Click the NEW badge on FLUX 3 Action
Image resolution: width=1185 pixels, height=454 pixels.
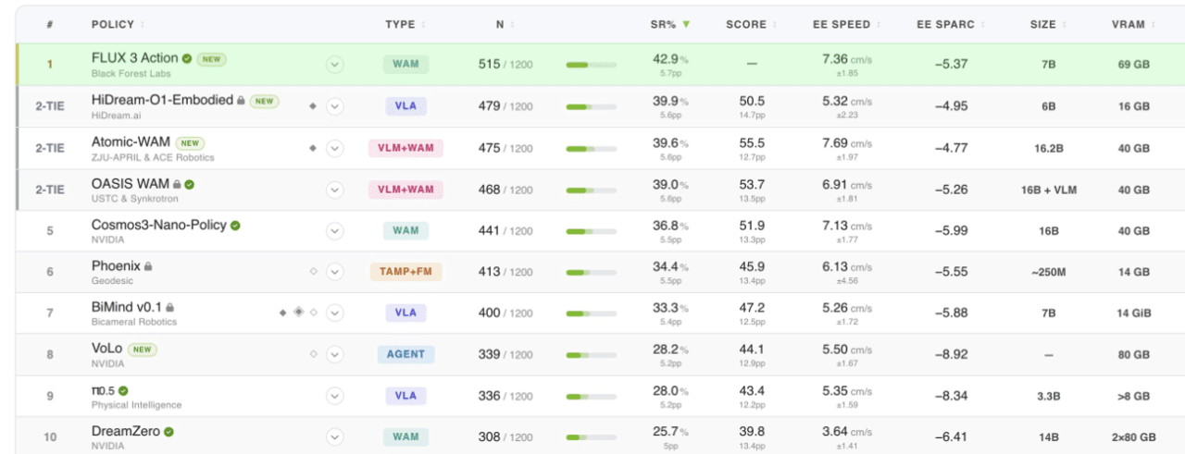pyautogui.click(x=212, y=59)
